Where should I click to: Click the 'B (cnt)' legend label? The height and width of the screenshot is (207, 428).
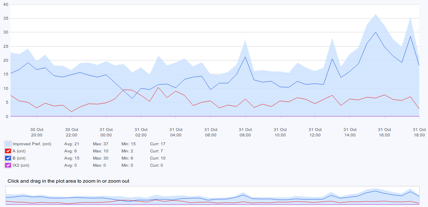pyautogui.click(x=19, y=158)
